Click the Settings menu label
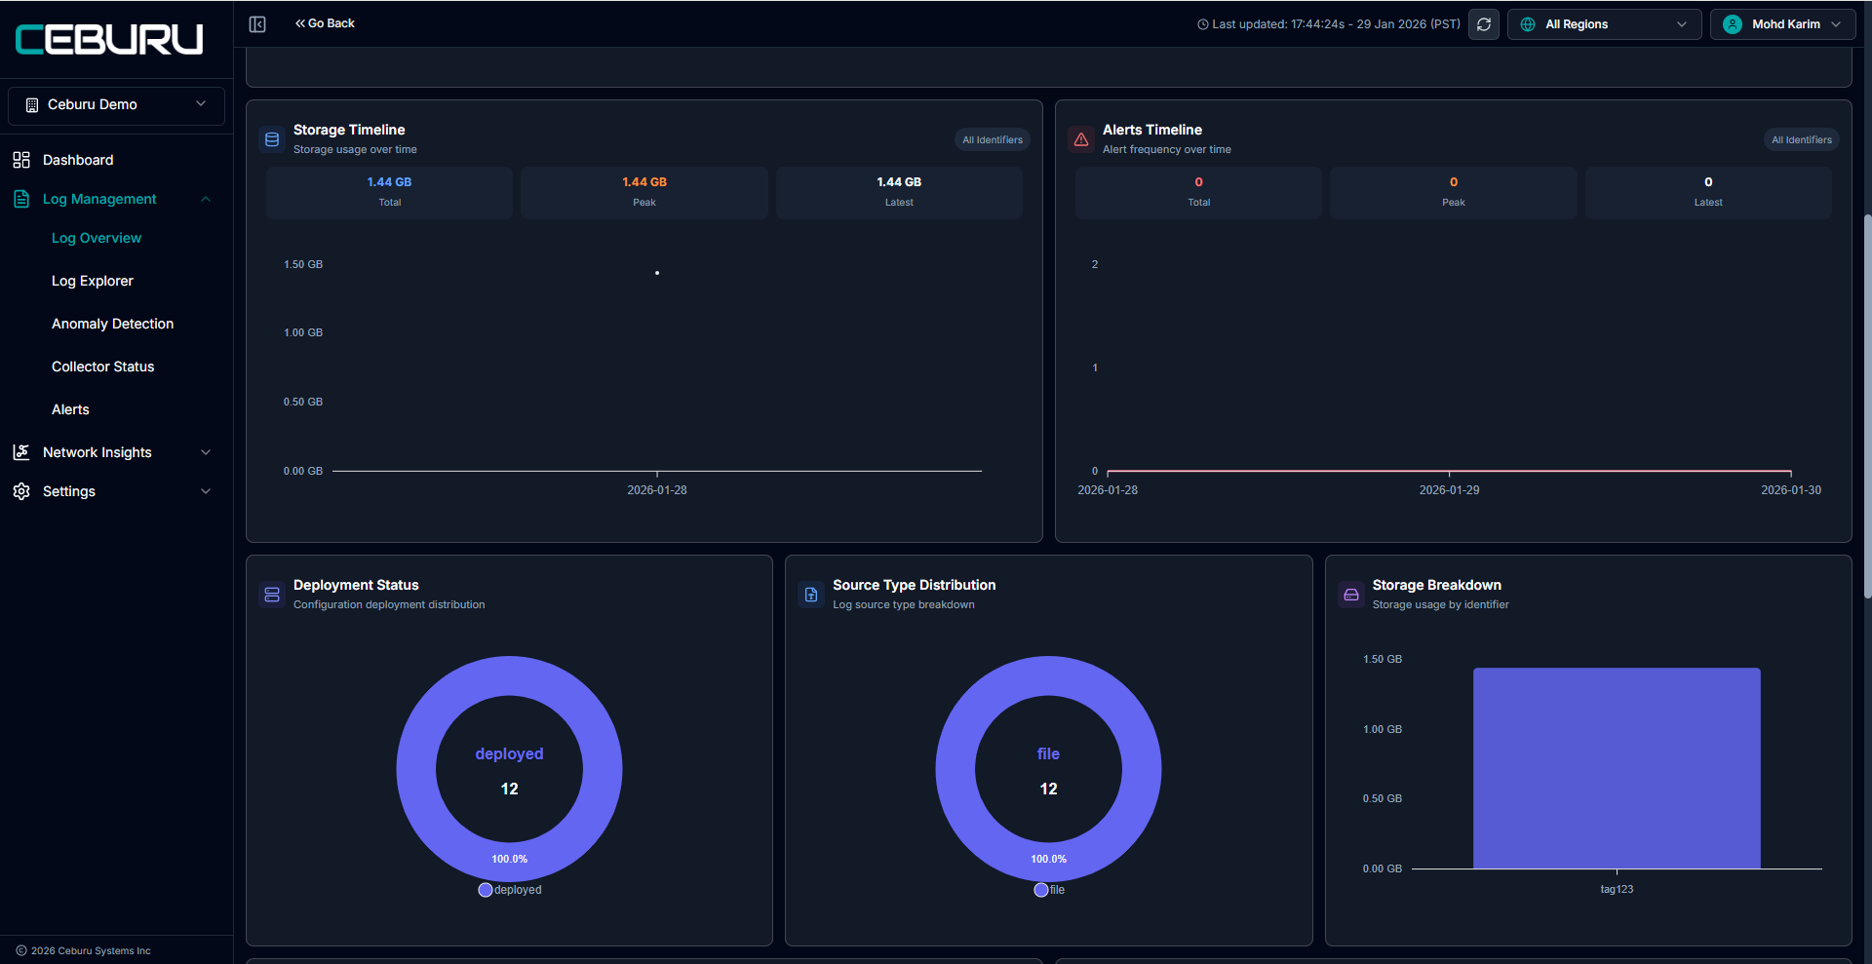The height and width of the screenshot is (964, 1872). pyautogui.click(x=69, y=491)
